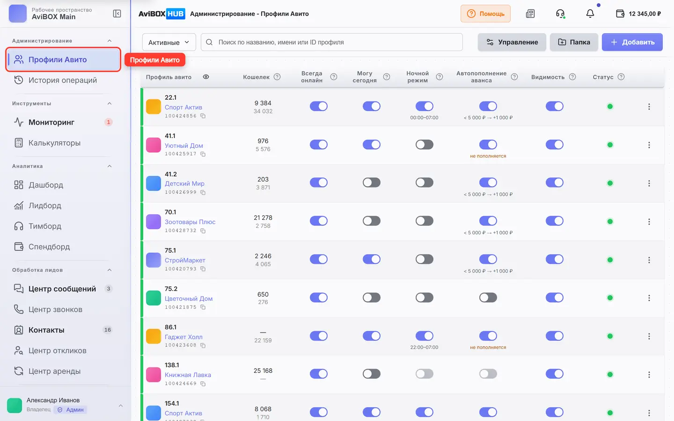Viewport: 674px width, 421px height.
Task: Enable Автопополнение аванса for Цветочный Дом
Action: coord(488,298)
